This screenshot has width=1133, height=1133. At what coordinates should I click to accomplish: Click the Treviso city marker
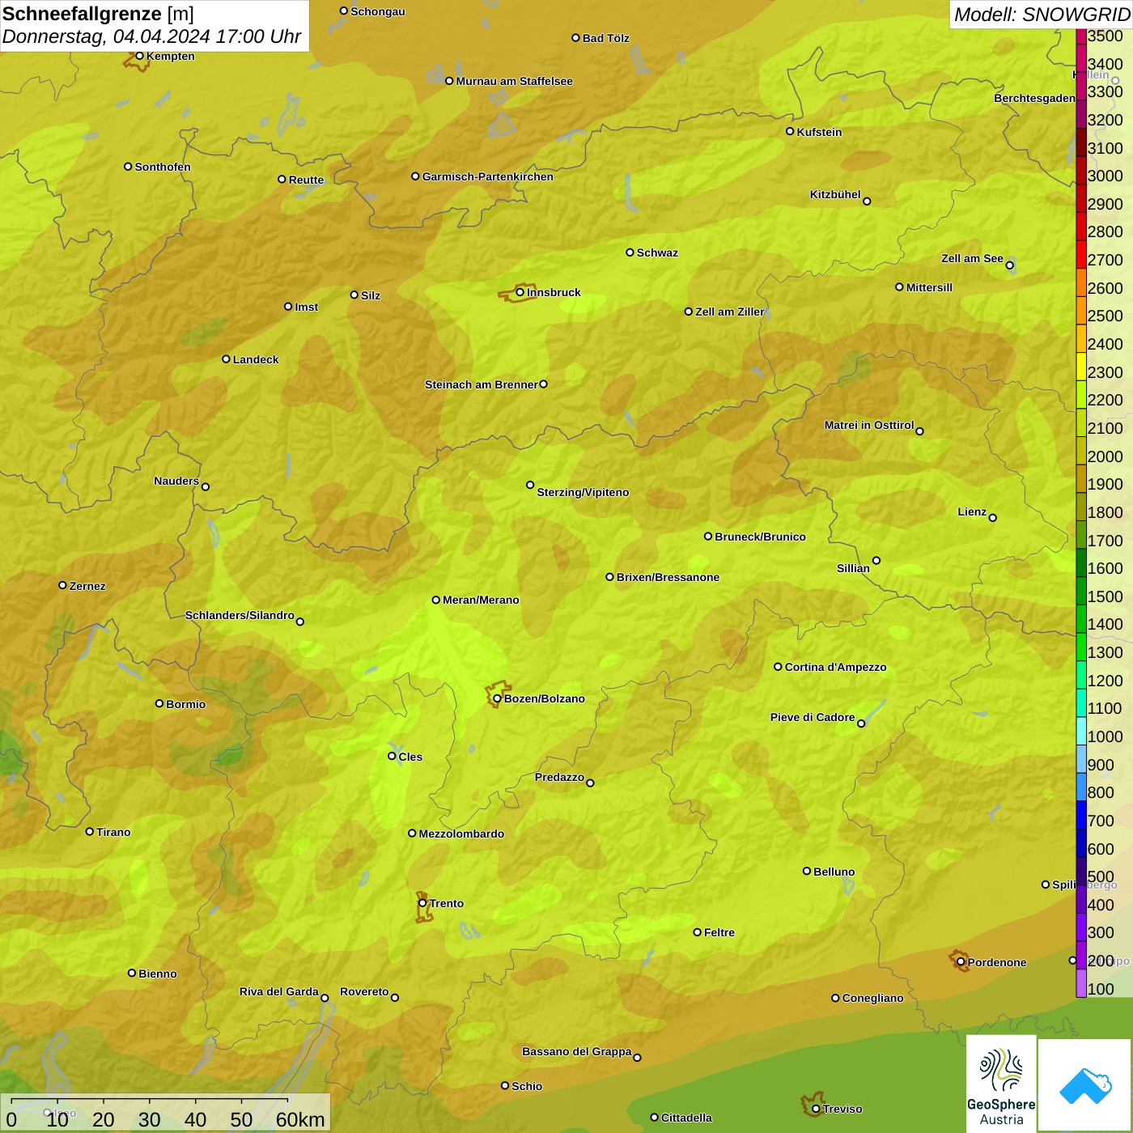pyautogui.click(x=816, y=1109)
